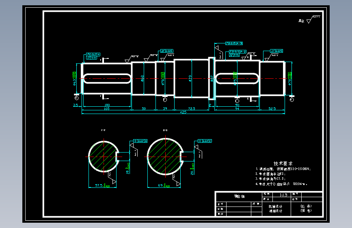Select the 课程设计 text in title block
The image size is (352, 228).
(276, 211)
